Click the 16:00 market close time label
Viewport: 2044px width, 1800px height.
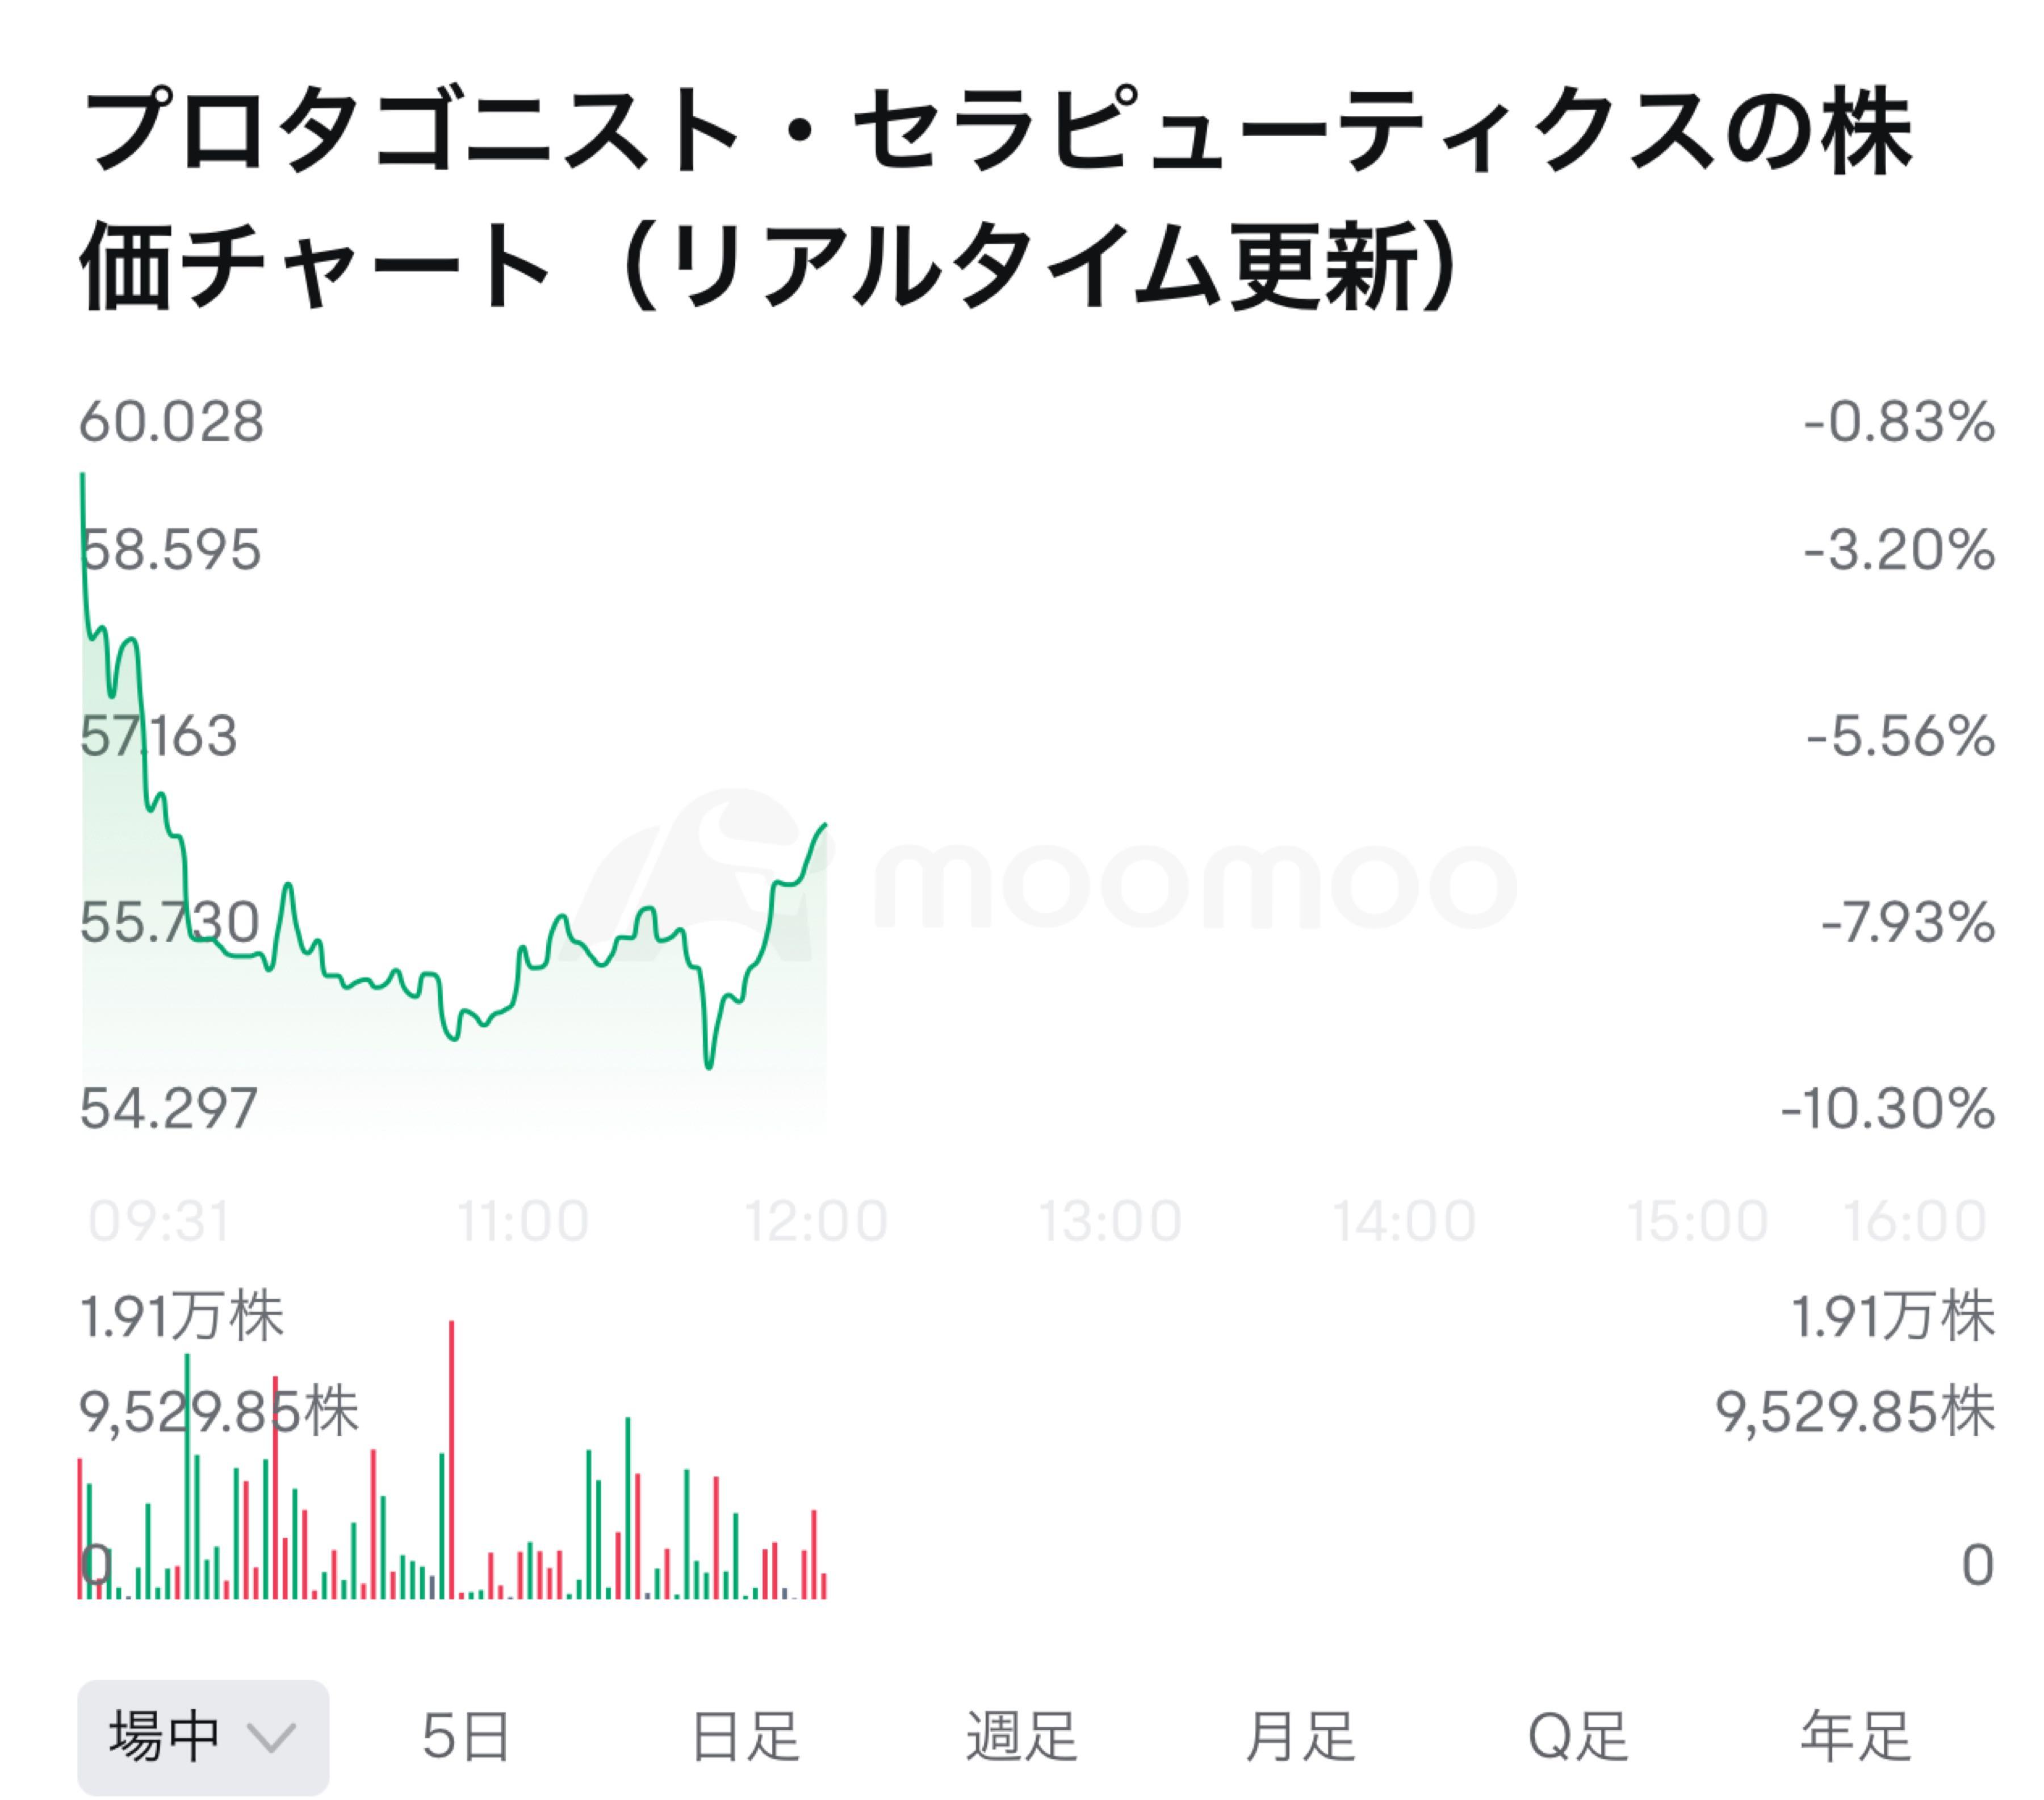[x=1914, y=1222]
